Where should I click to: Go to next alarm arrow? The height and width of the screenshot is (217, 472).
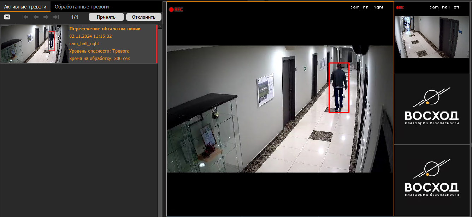[x=46, y=17]
